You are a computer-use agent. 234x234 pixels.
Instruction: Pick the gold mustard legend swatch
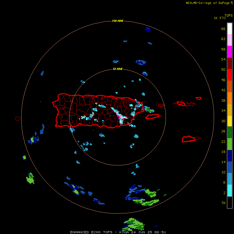[x=230, y=110]
